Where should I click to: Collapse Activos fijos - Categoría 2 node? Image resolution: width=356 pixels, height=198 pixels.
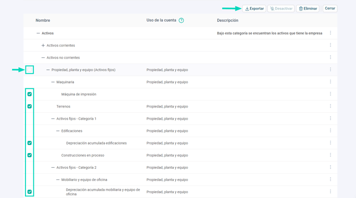(53, 168)
